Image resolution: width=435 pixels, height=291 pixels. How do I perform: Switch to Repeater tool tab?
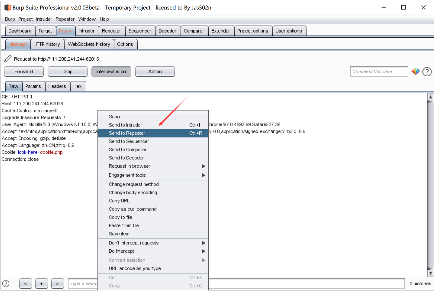coord(111,31)
